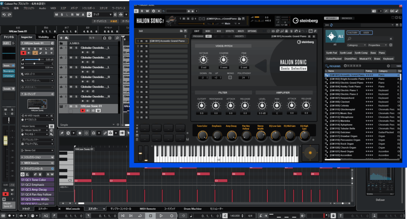Open the Audio menu in Cubase
407x219 pixels.
pyautogui.click(x=42, y=8)
